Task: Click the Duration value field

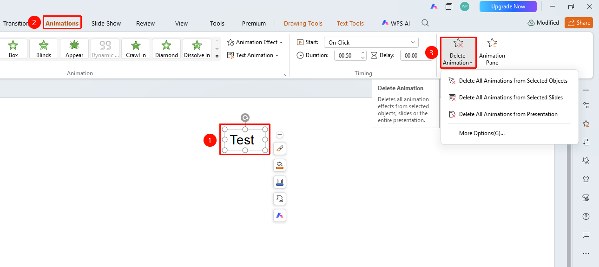Action: click(347, 55)
